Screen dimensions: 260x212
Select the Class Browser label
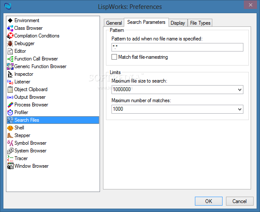[x=29, y=28]
